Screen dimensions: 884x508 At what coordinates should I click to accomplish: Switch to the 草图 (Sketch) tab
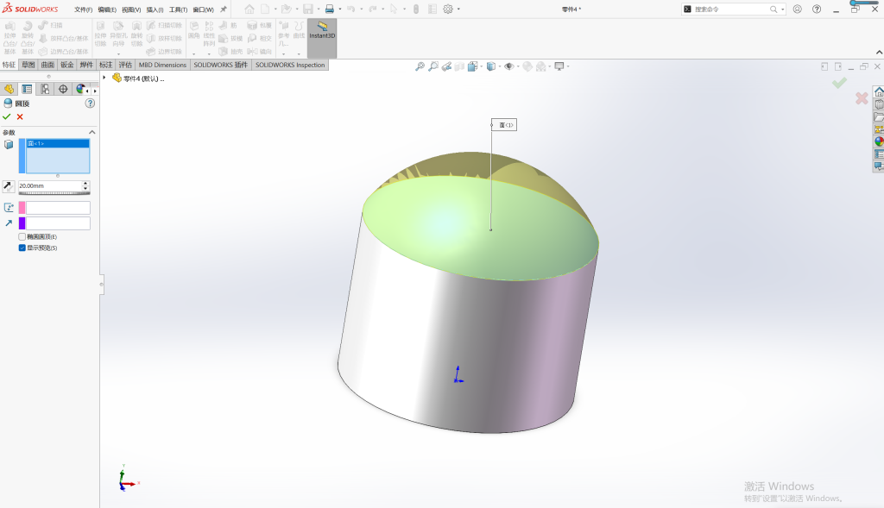(x=28, y=65)
